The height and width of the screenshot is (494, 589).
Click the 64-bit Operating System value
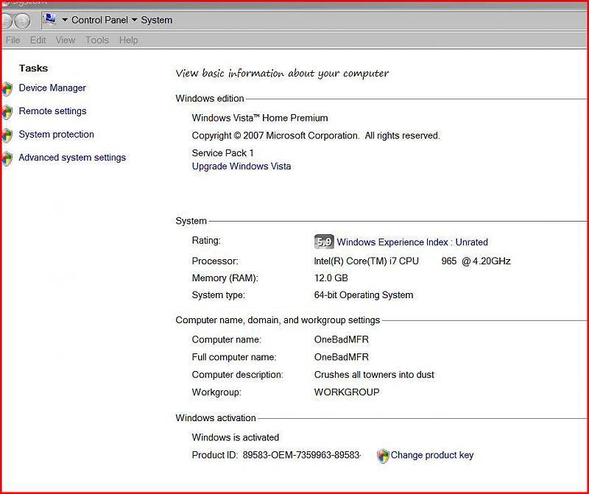364,295
